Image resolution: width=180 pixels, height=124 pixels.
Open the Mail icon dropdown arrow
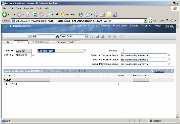[92, 15]
